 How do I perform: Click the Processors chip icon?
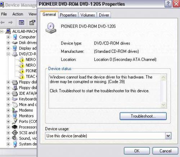(15, 127)
